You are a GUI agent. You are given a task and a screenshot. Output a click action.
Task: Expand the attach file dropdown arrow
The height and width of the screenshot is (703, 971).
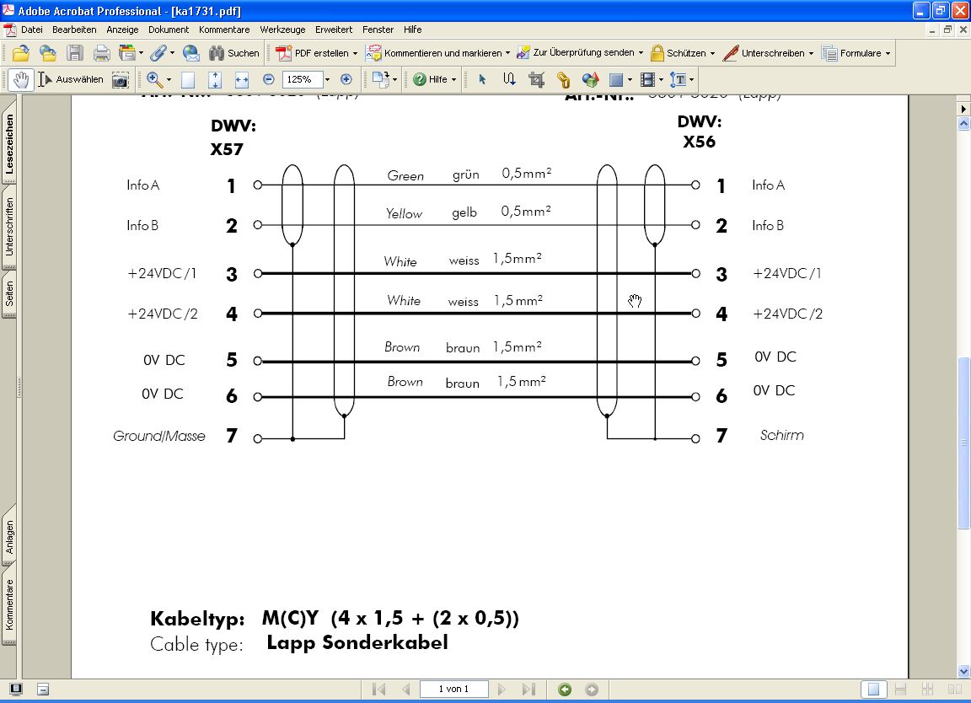172,53
